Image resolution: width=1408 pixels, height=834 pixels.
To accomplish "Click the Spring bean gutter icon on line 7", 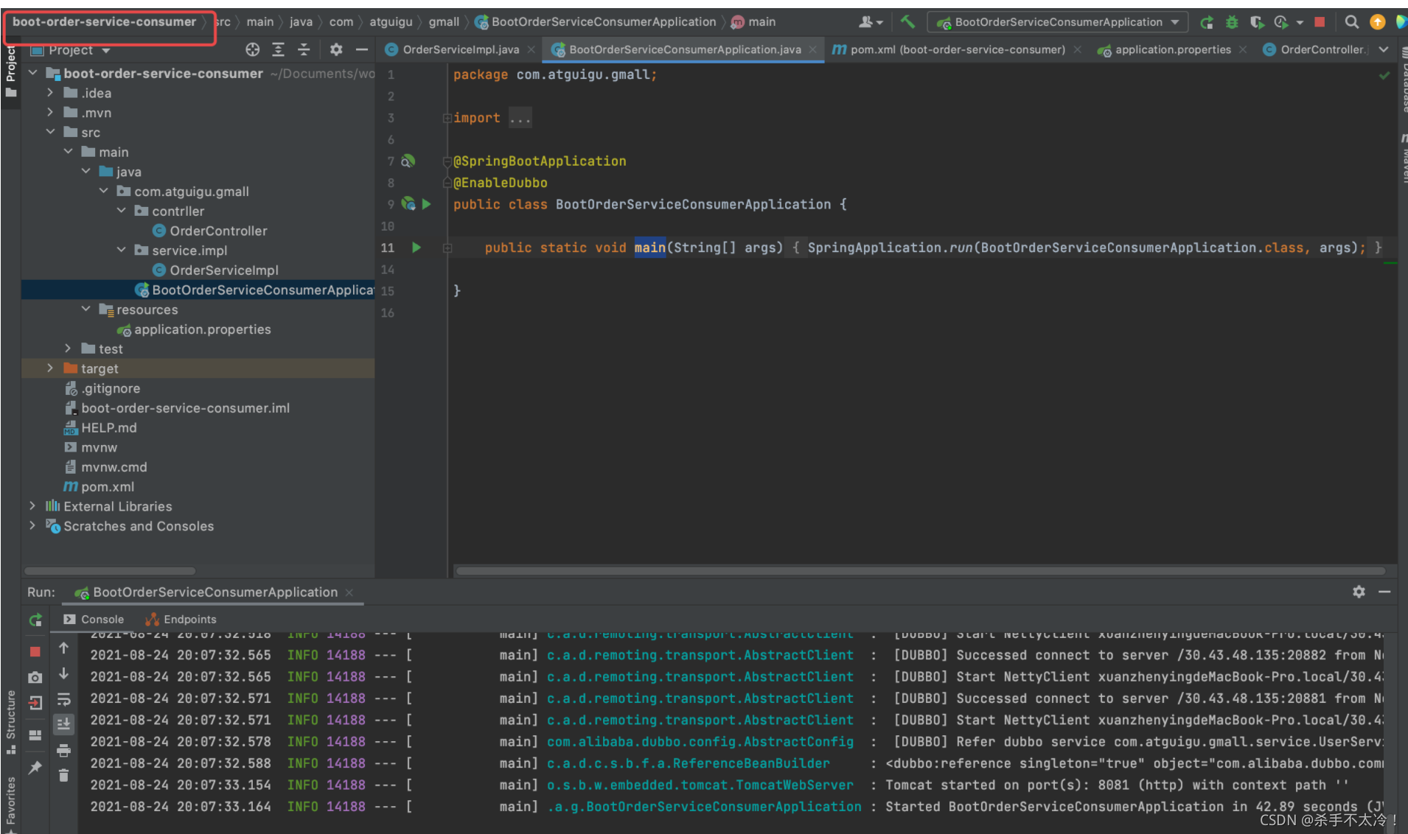I will 408,161.
